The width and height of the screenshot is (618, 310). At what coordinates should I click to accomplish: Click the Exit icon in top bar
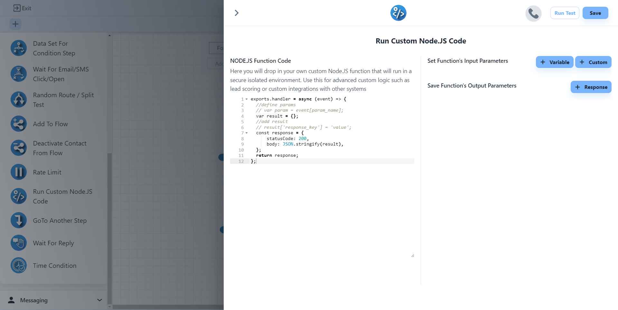(x=17, y=8)
